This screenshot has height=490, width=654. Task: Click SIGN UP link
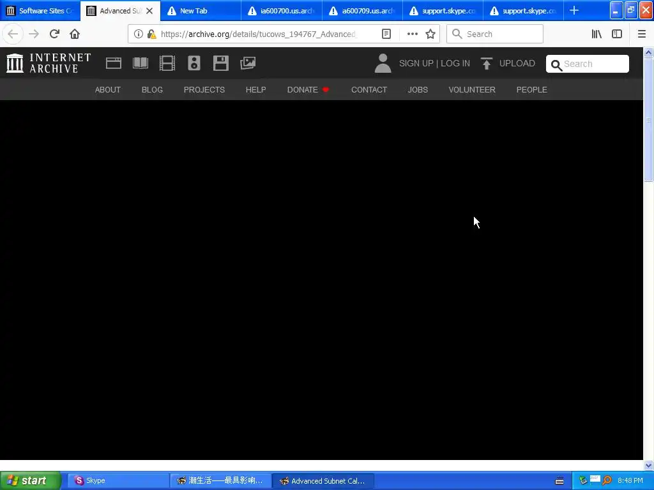pyautogui.click(x=416, y=63)
